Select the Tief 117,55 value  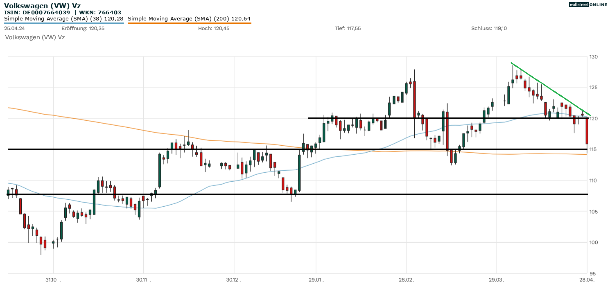348,28
